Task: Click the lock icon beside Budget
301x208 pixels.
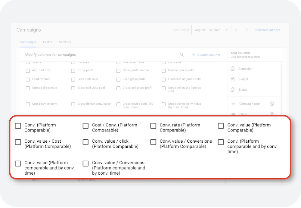Action: point(233,79)
